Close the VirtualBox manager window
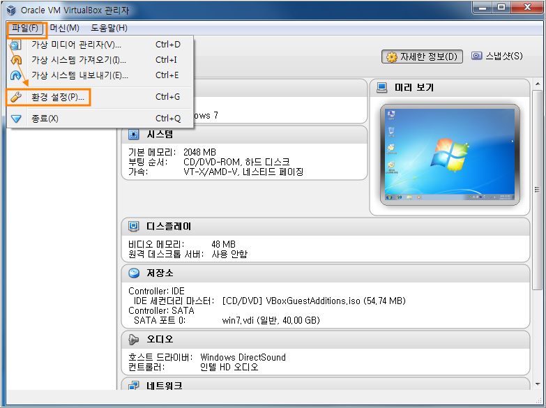The width and height of the screenshot is (546, 408). 527,7
